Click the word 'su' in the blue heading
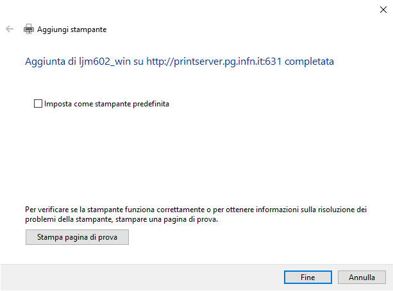Image resolution: width=393 pixels, height=291 pixels. coord(138,62)
